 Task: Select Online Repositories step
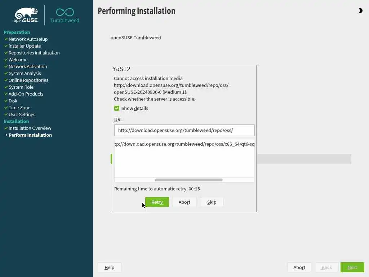(28, 80)
